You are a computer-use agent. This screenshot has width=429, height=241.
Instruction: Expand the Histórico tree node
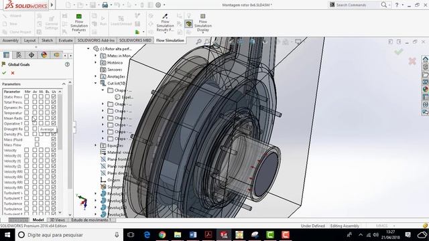click(95, 62)
